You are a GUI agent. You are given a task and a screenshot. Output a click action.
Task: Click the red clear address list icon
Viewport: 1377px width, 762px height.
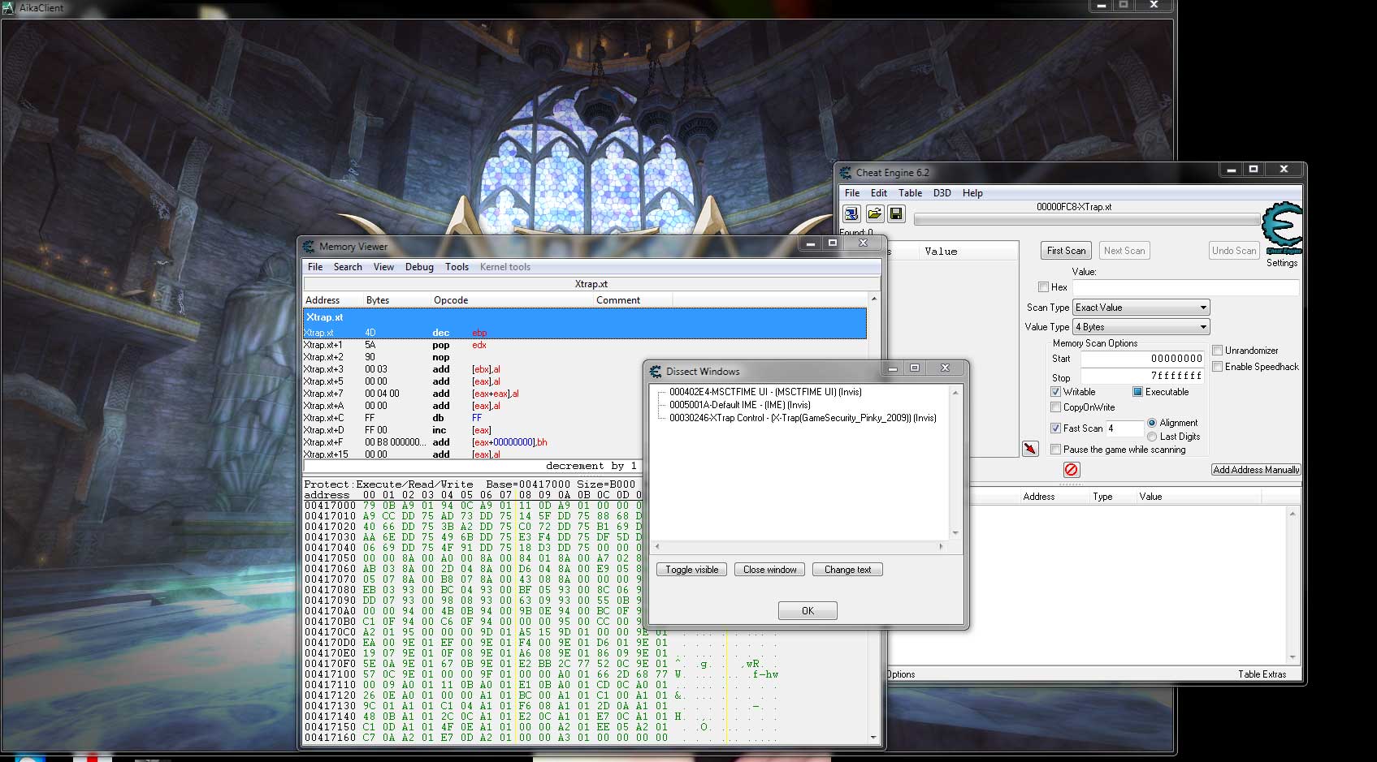pos(1072,470)
